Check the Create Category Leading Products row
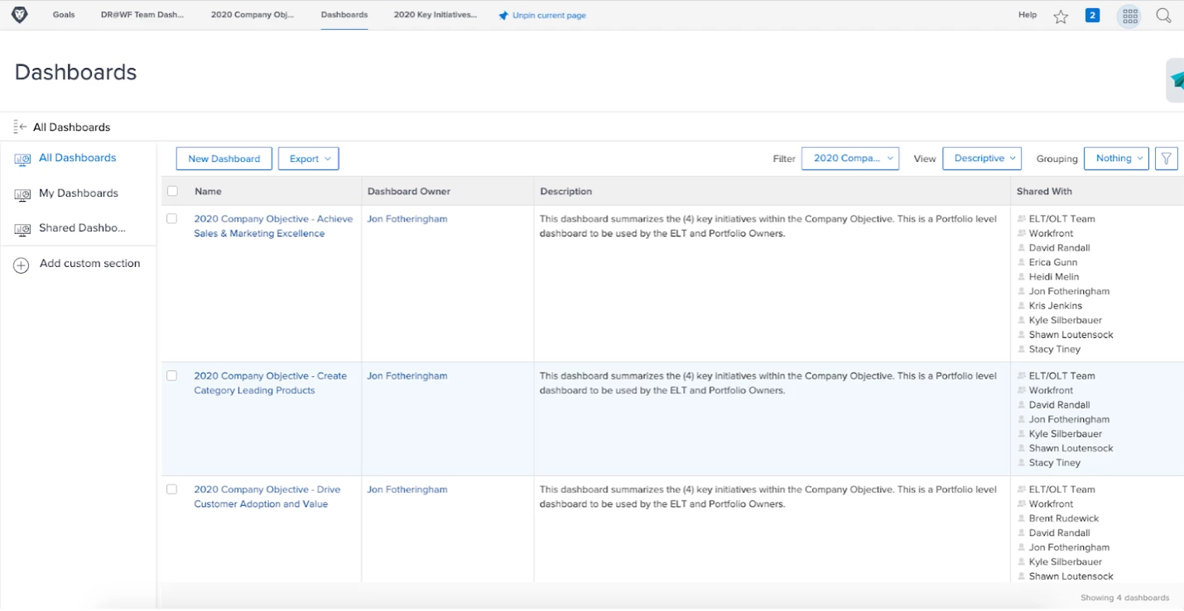The image size is (1184, 611). [172, 375]
